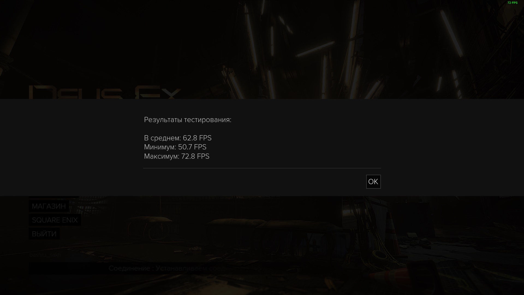
Task: Click the Deus Ex title logo
Action: tap(105, 92)
